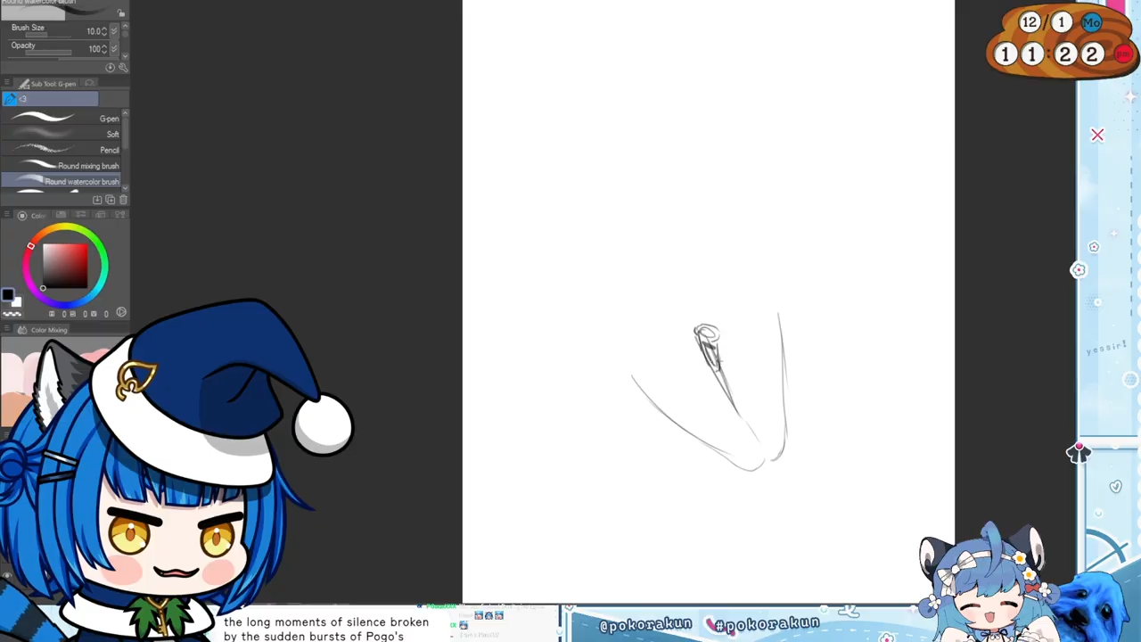
Task: Click the red X on the stream overlay
Action: click(1097, 136)
